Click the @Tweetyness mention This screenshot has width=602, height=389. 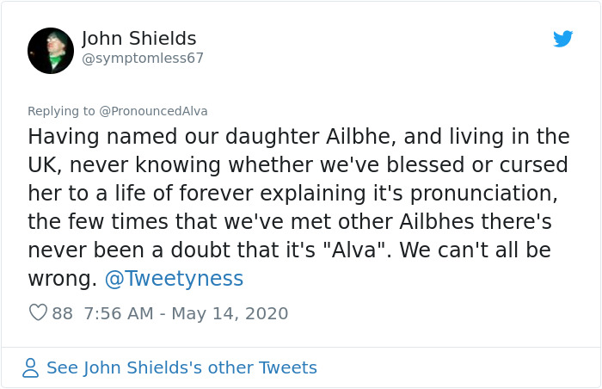click(x=174, y=279)
